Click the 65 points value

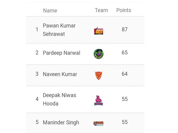125,53
